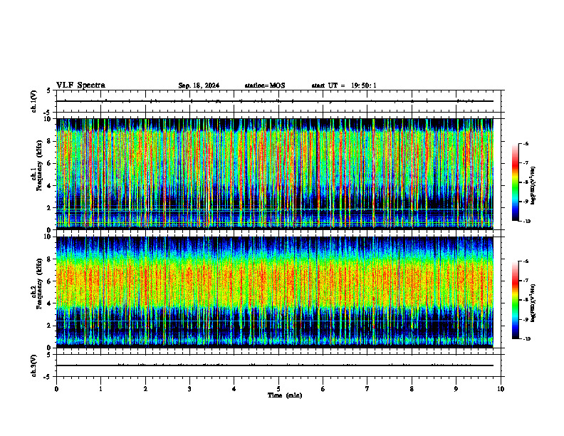Screen dimensions: 564x436
Task: Click the "4" kHz tick on ch.1 axis
Action: 50,186
